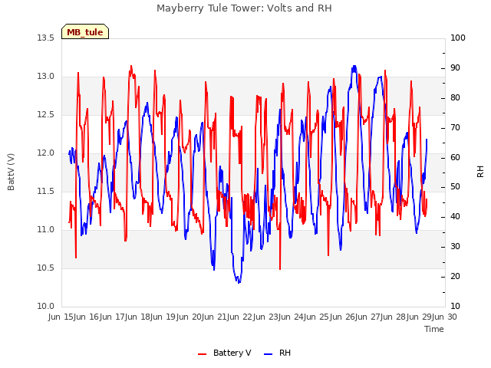Screen dimensions: 491x368
Task: Click the 11.5 left axis tick label
Action: tap(46, 191)
